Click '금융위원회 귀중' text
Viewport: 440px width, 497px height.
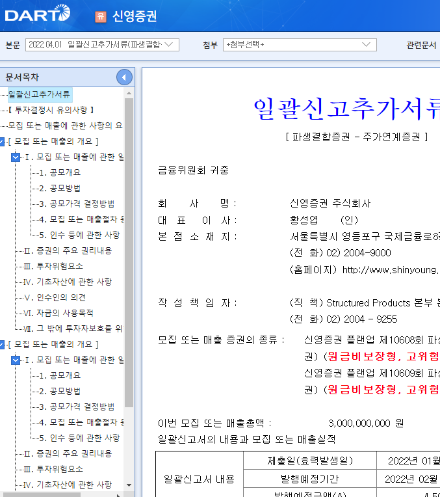tap(193, 170)
